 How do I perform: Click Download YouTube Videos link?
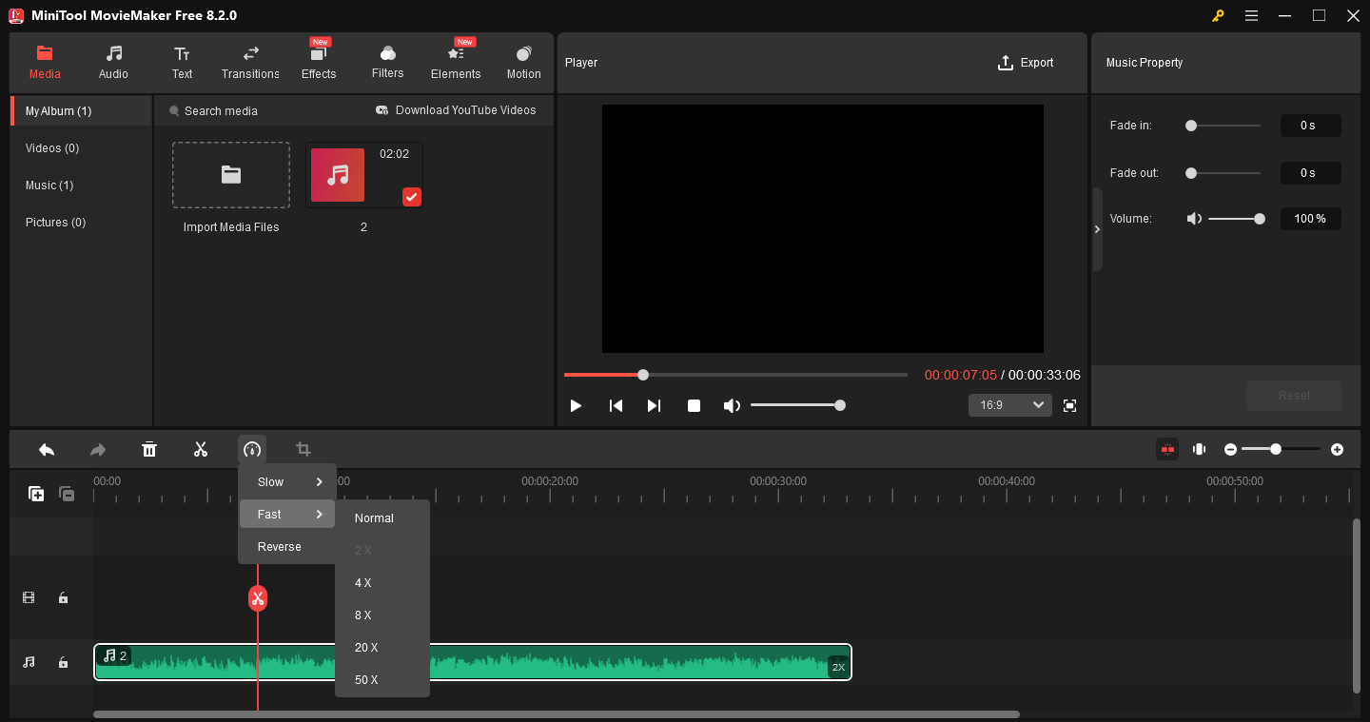click(456, 110)
